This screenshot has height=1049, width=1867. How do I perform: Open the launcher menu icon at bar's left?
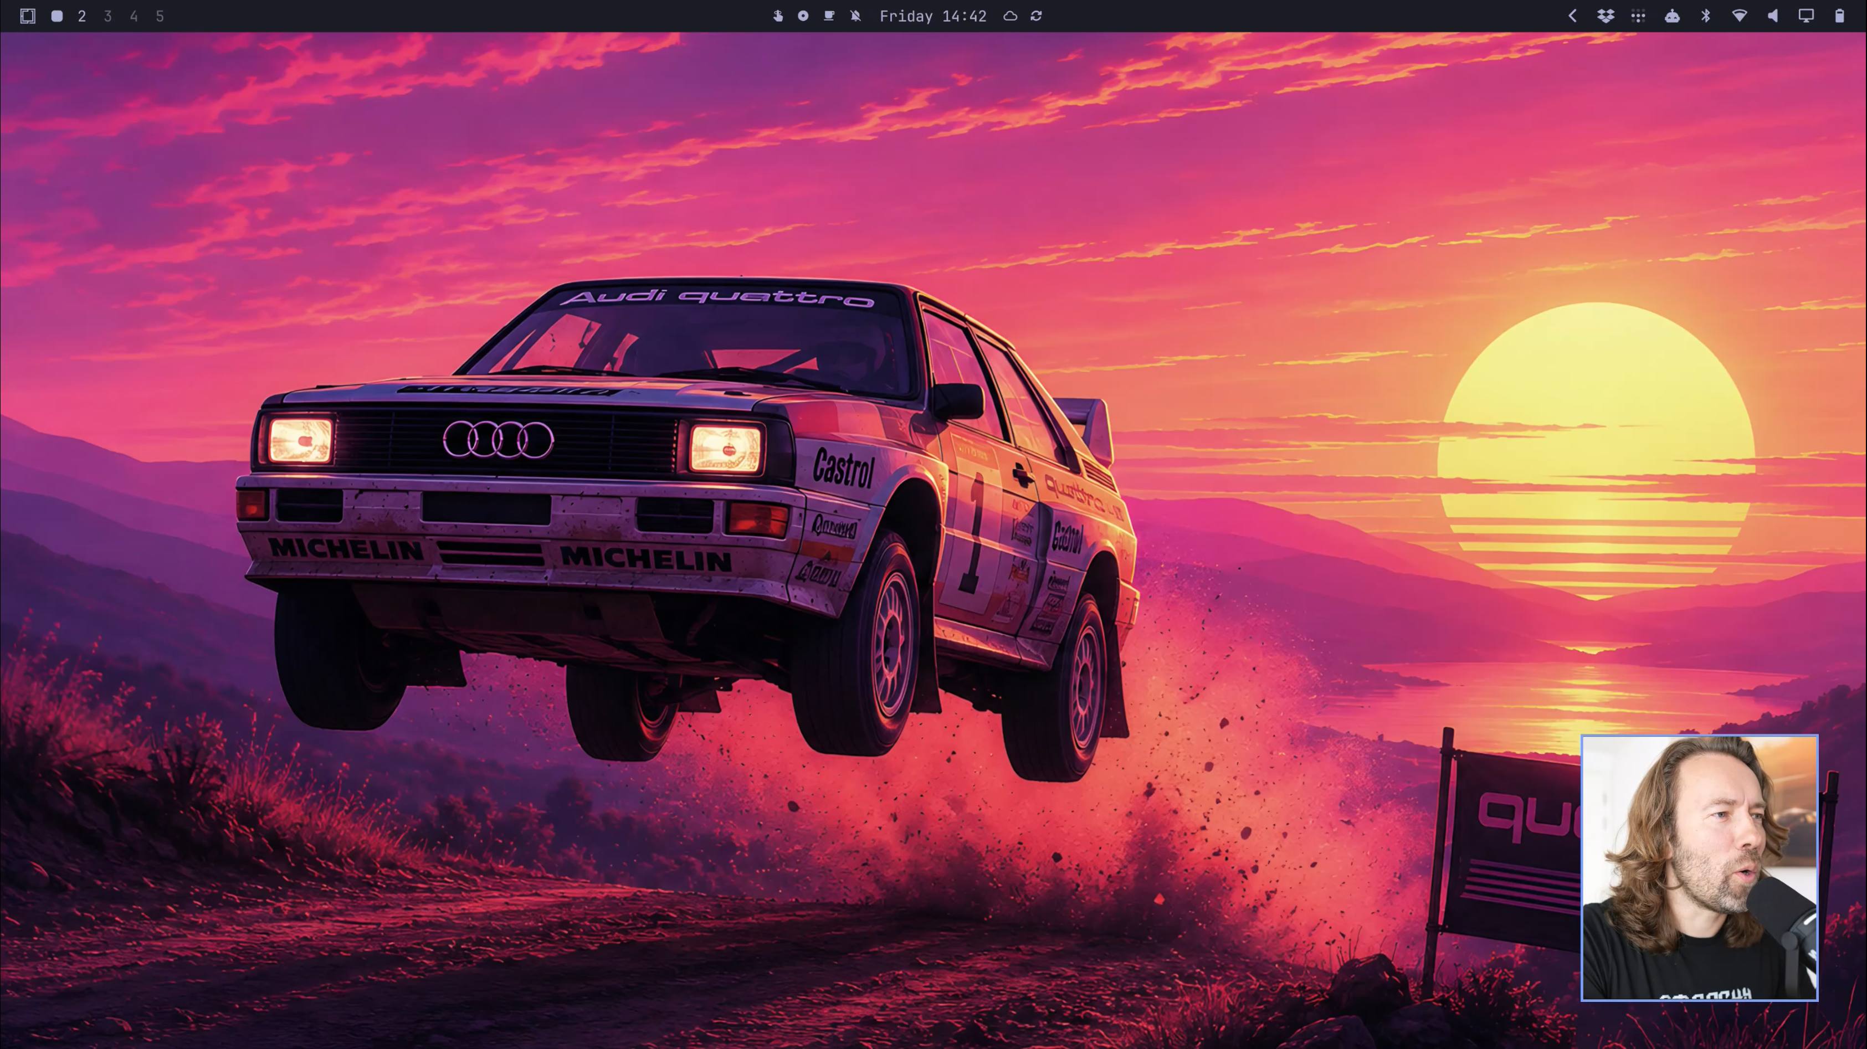click(28, 16)
